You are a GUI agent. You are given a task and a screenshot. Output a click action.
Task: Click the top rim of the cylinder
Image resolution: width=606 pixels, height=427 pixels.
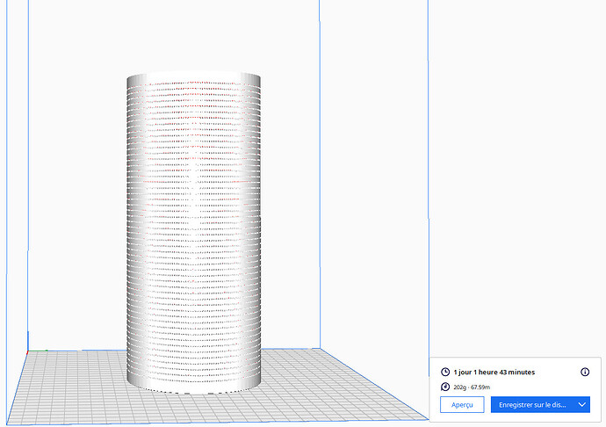[x=193, y=77]
